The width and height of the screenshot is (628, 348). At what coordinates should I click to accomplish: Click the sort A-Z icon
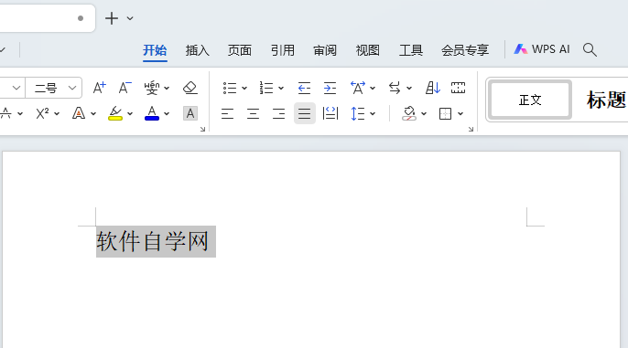[432, 88]
